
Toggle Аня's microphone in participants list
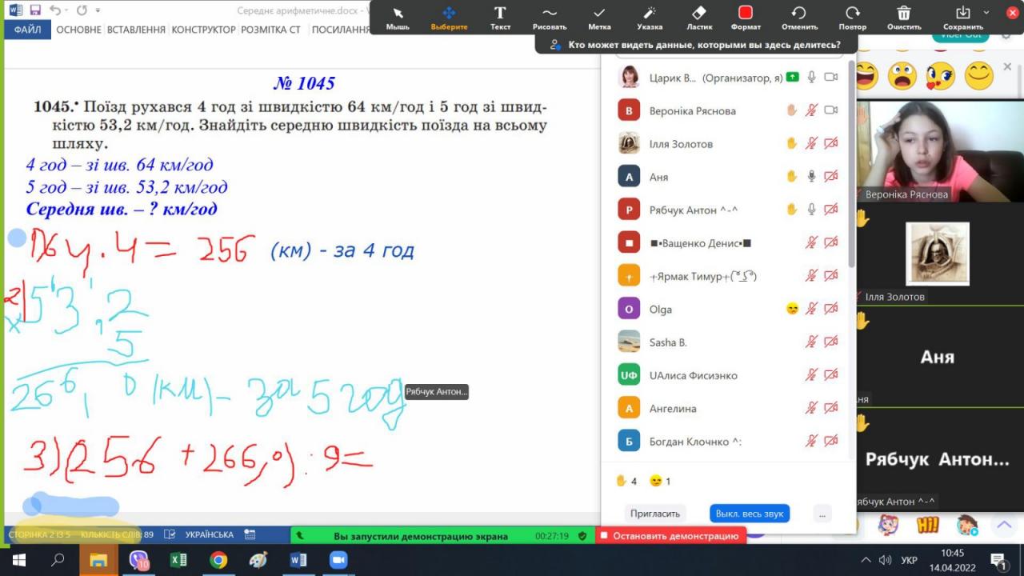click(x=811, y=177)
